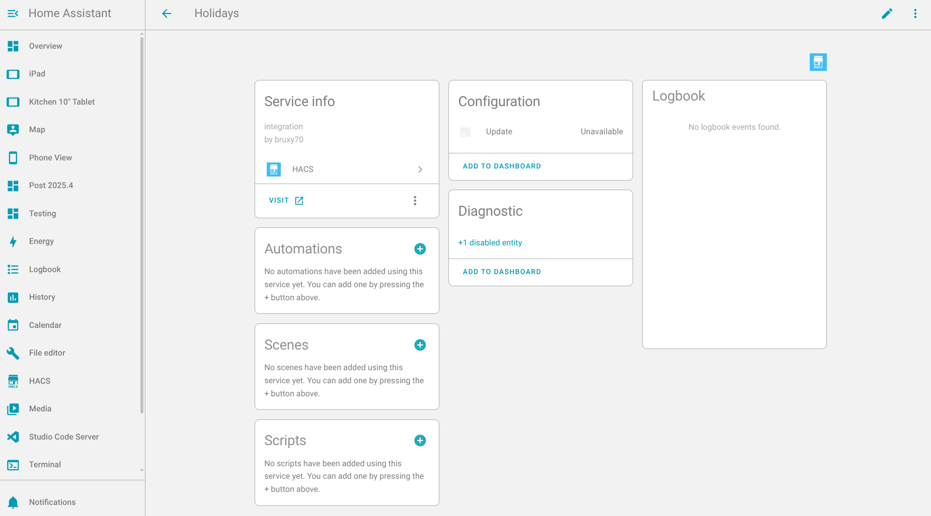Show the +1 disabled entity link
The height and width of the screenshot is (516, 931).
tap(490, 243)
